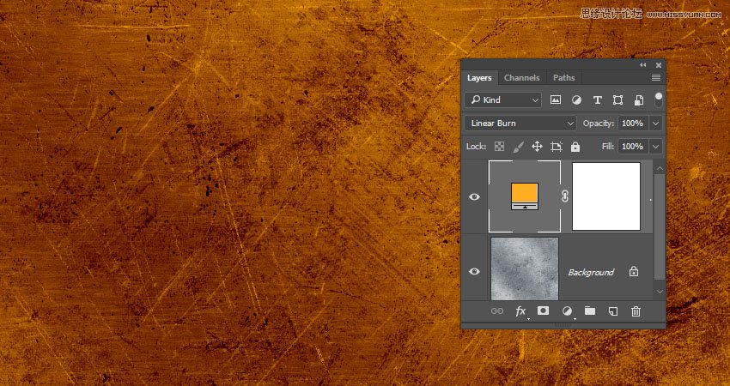
Task: Filter for shape layers
Action: tap(617, 100)
